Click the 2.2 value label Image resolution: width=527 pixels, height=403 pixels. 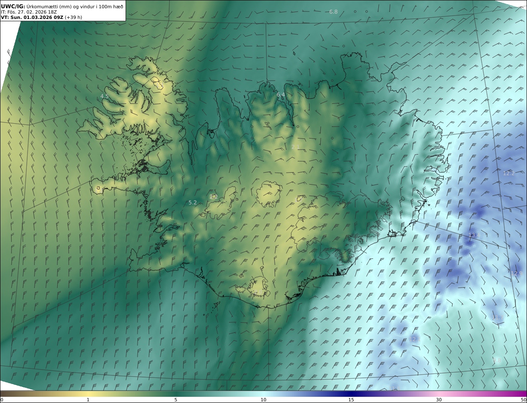pyautogui.click(x=213, y=197)
